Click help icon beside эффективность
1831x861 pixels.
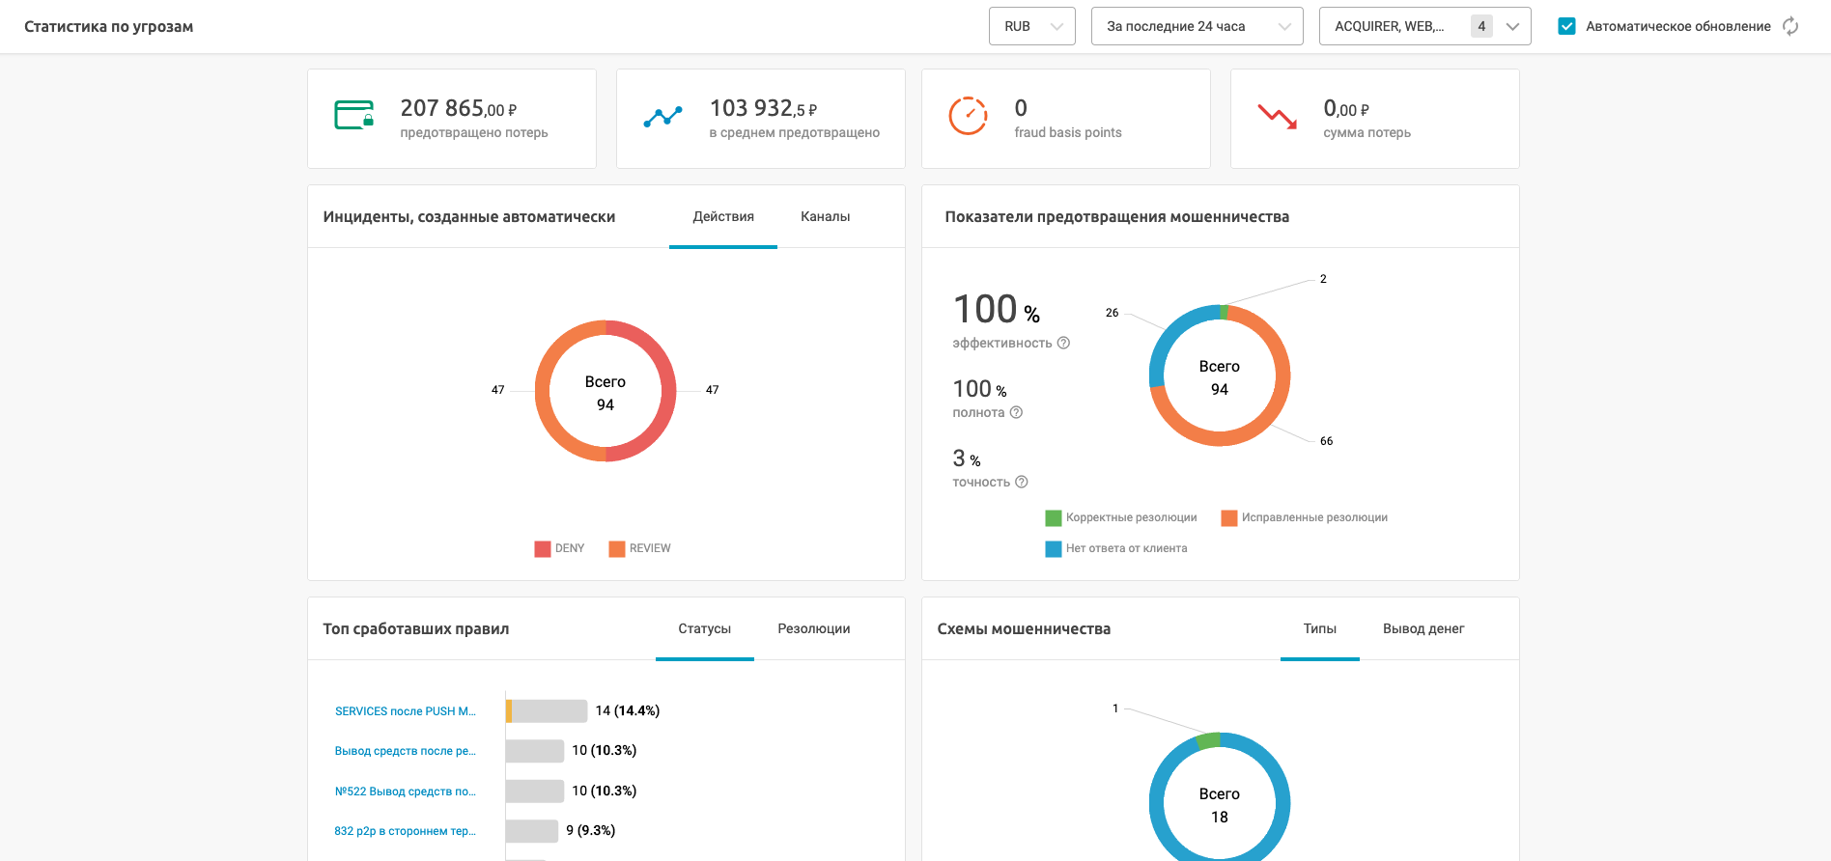pos(1063,343)
